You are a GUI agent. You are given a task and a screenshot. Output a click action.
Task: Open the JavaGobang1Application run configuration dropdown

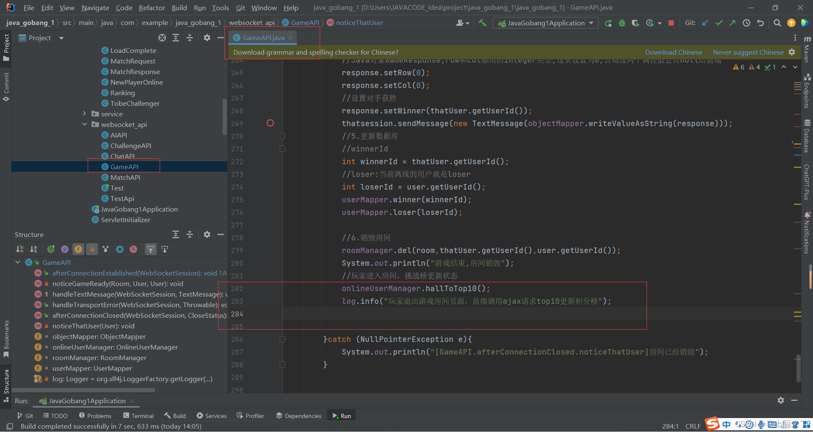coord(546,23)
